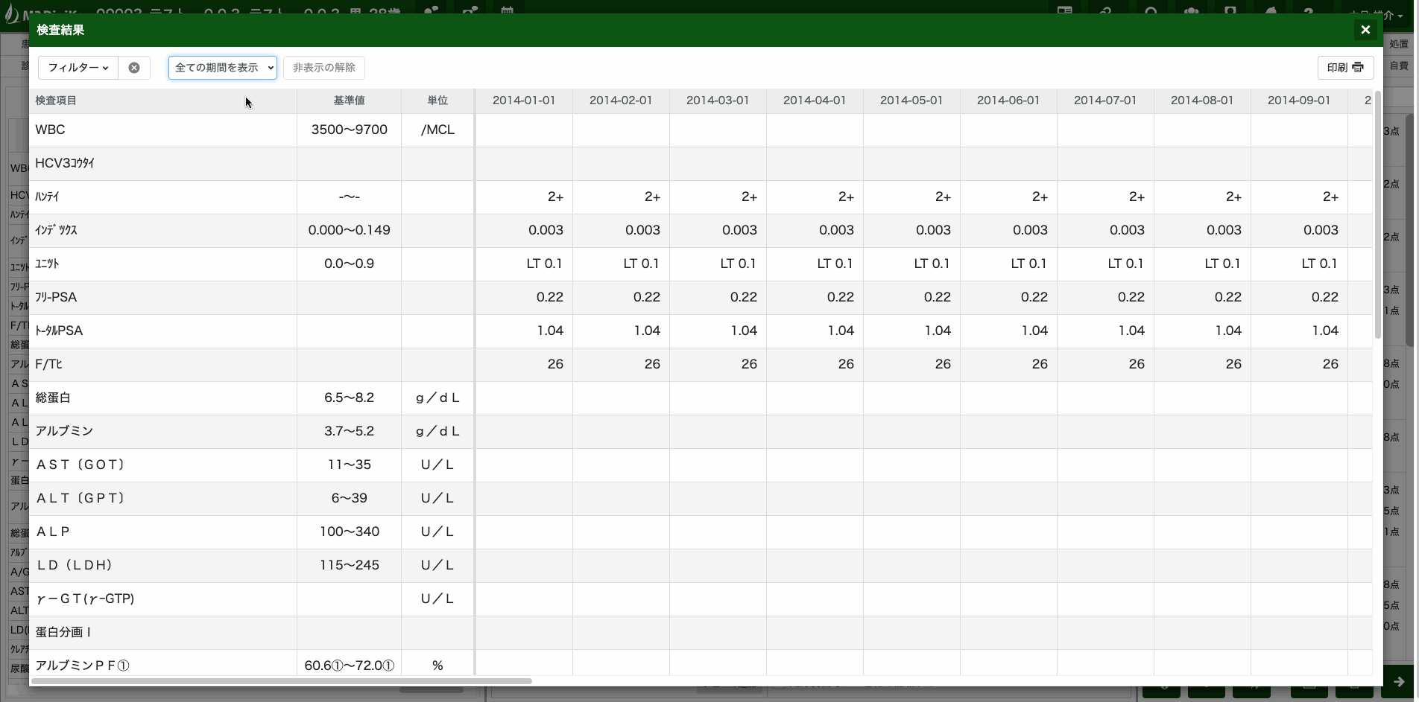Click the LDH reference range 115〜245
Image resolution: width=1419 pixels, height=702 pixels.
(349, 565)
